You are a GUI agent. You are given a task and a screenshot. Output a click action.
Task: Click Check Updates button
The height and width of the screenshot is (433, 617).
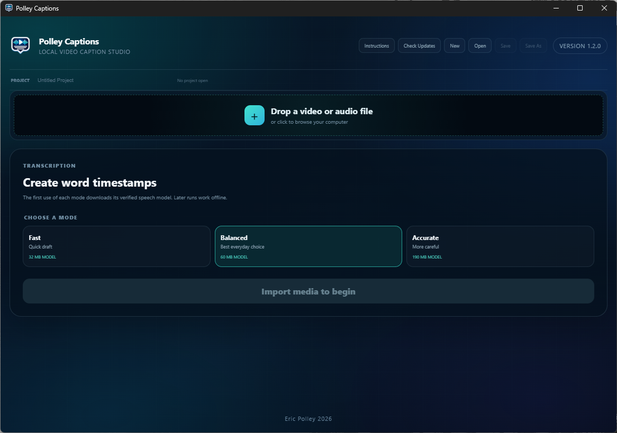pyautogui.click(x=419, y=45)
